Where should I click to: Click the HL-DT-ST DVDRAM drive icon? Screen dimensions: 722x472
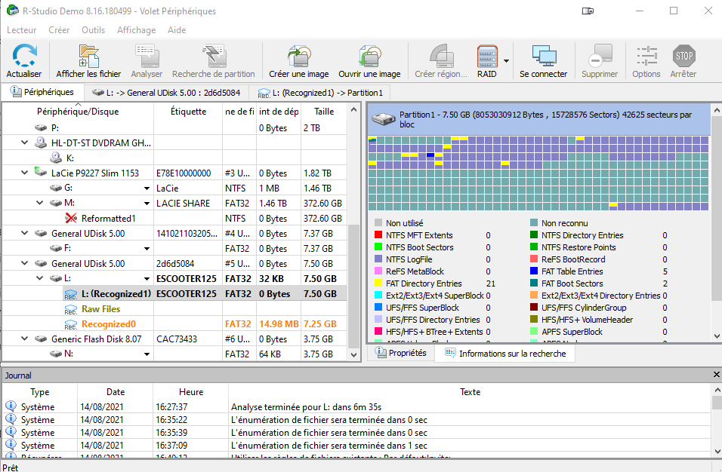coord(41,143)
